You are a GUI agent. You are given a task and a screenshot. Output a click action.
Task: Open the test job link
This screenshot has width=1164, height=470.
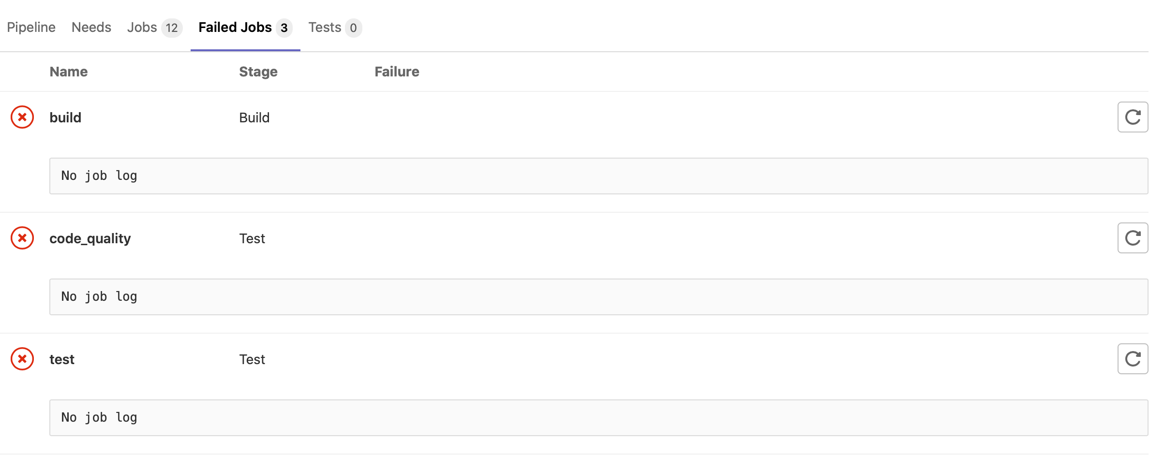point(62,359)
